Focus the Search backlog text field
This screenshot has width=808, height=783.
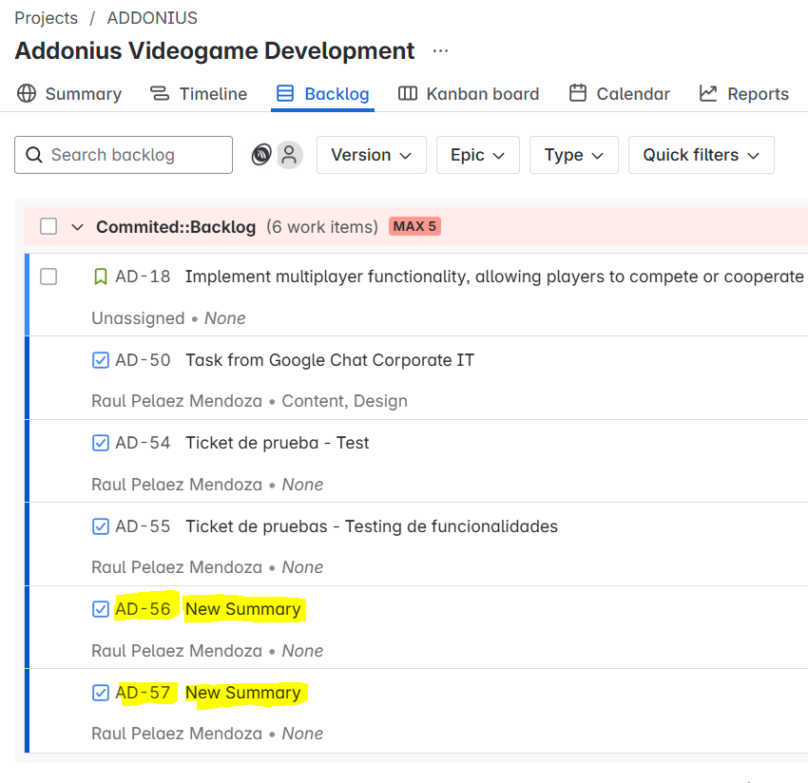pos(133,155)
